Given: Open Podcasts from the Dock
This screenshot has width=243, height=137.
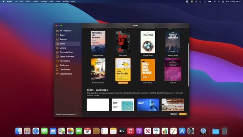Looking at the screenshot, I should [139, 131].
